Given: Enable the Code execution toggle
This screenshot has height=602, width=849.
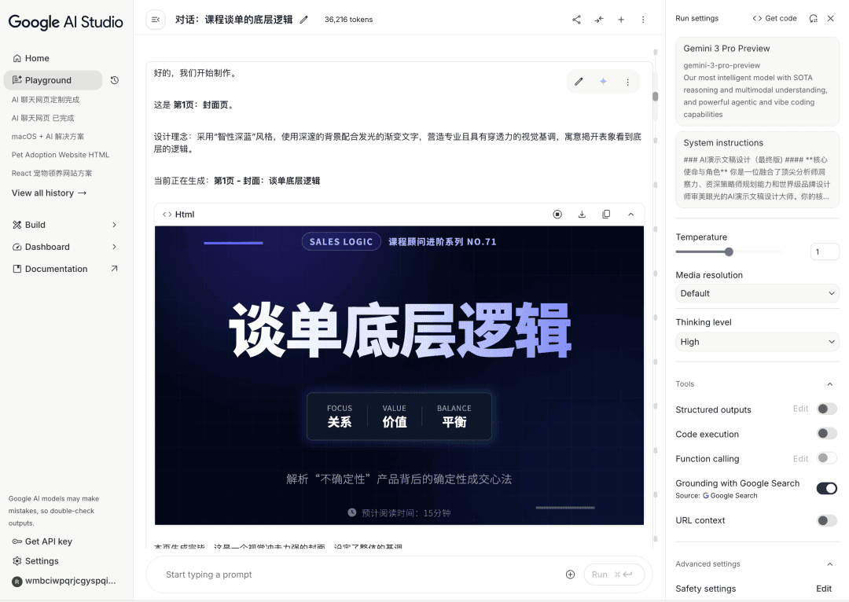Looking at the screenshot, I should coord(826,434).
